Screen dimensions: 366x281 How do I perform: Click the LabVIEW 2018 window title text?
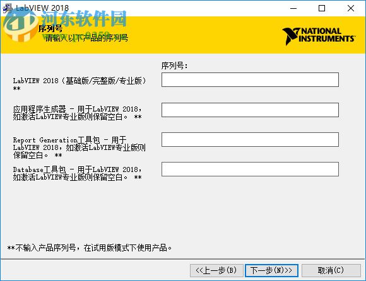coord(42,8)
